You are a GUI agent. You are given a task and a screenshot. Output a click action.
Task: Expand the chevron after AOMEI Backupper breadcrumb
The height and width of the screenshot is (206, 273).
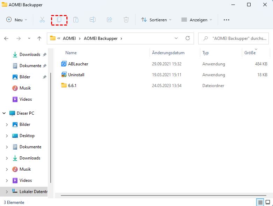click(x=121, y=38)
